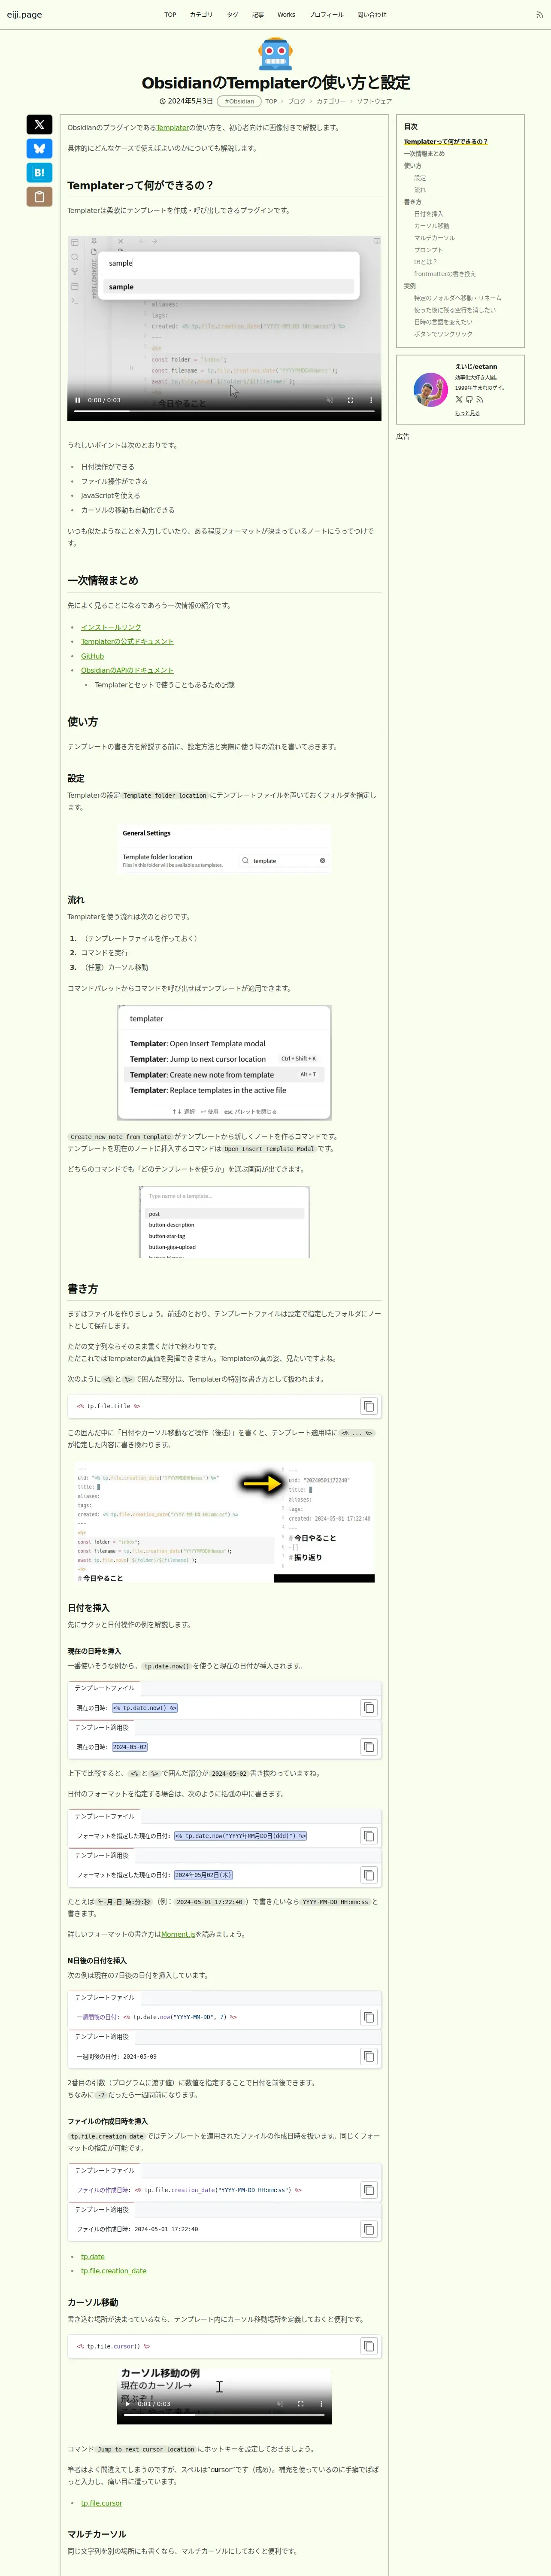Jump to 一次情報まとめ in table of contents
This screenshot has width=551, height=2576.
[x=424, y=154]
